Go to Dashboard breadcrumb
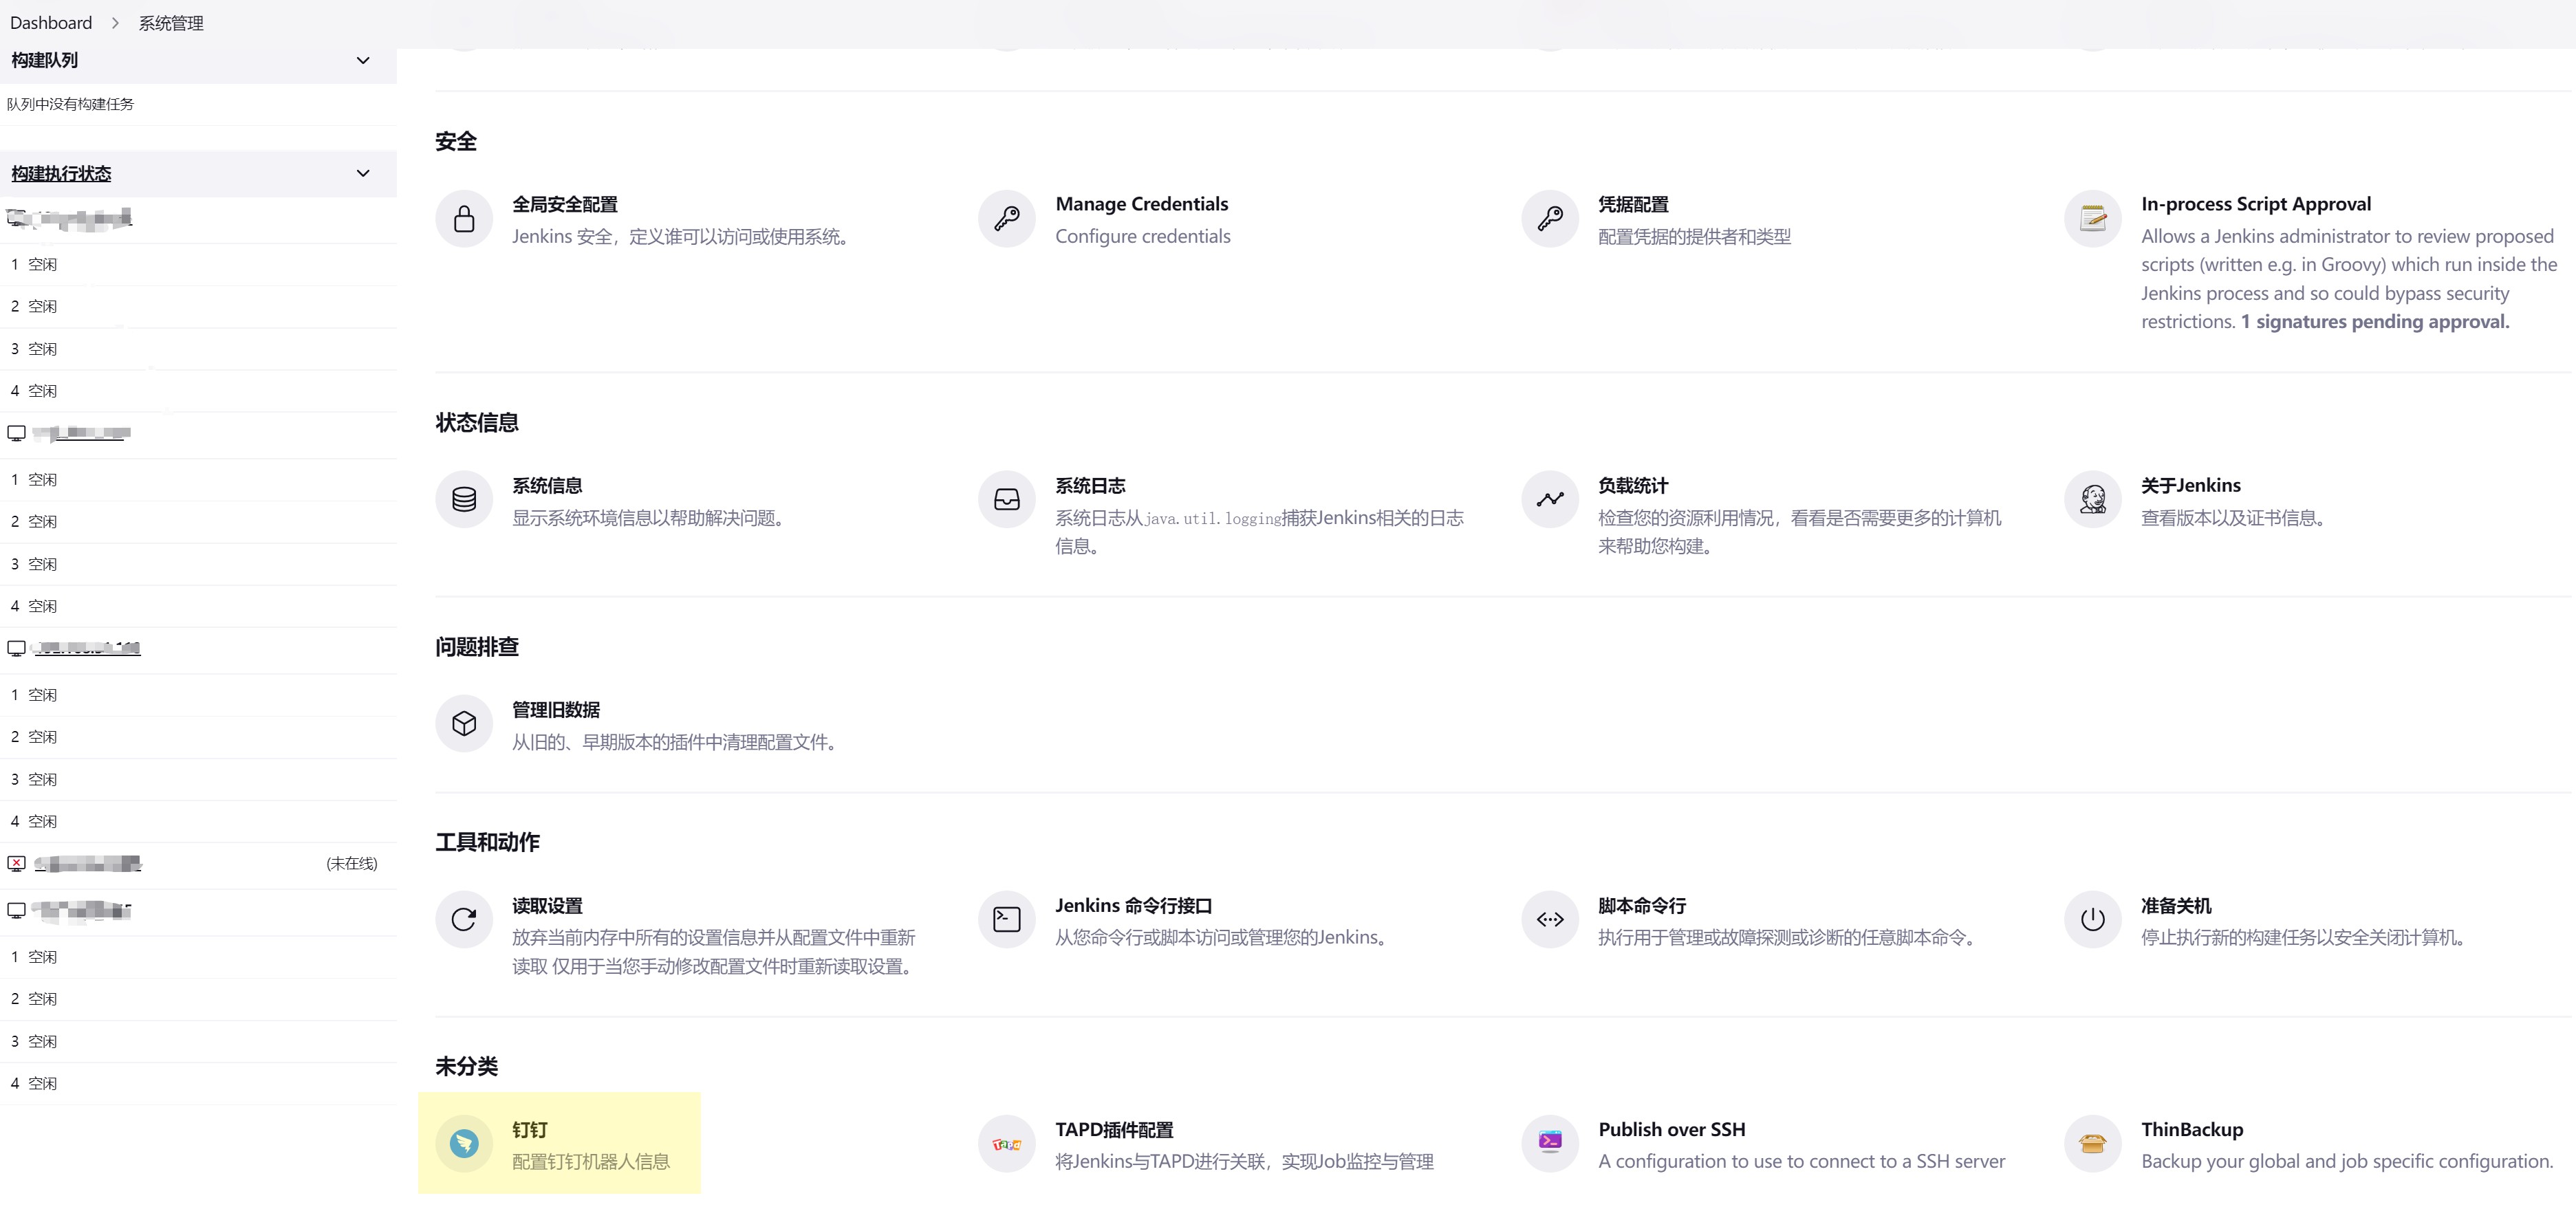 tap(51, 23)
